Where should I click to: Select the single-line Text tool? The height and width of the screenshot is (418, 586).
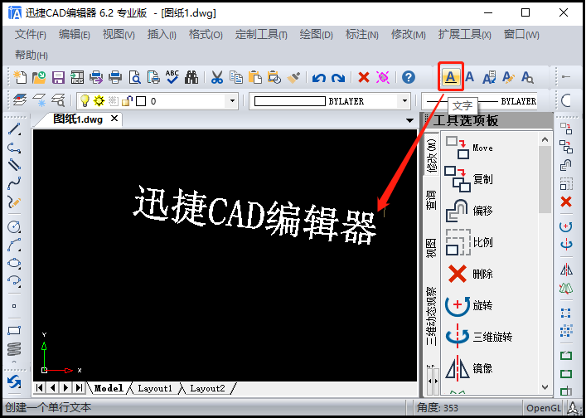point(451,77)
